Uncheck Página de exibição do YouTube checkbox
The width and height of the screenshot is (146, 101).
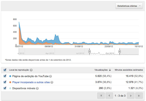click(5, 76)
